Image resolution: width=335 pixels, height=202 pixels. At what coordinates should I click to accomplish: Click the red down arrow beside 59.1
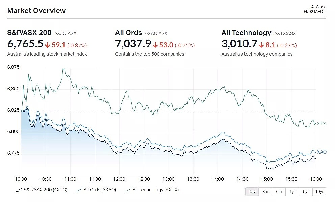(x=47, y=45)
